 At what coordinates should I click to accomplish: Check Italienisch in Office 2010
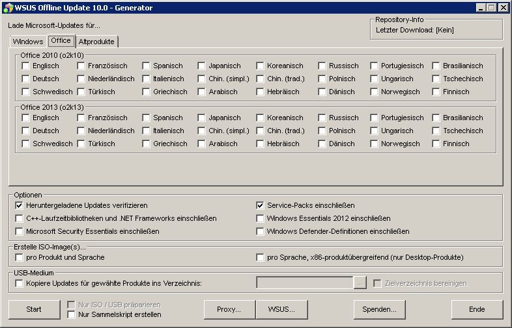pos(146,79)
